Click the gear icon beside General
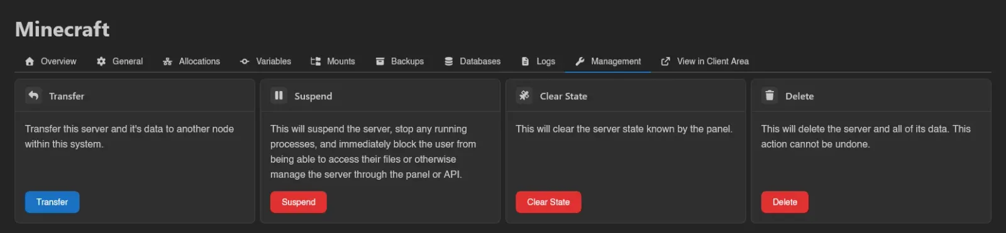 (101, 62)
